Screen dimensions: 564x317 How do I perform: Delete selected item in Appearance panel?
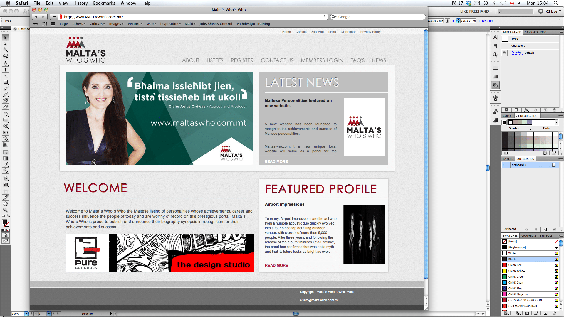click(x=554, y=110)
